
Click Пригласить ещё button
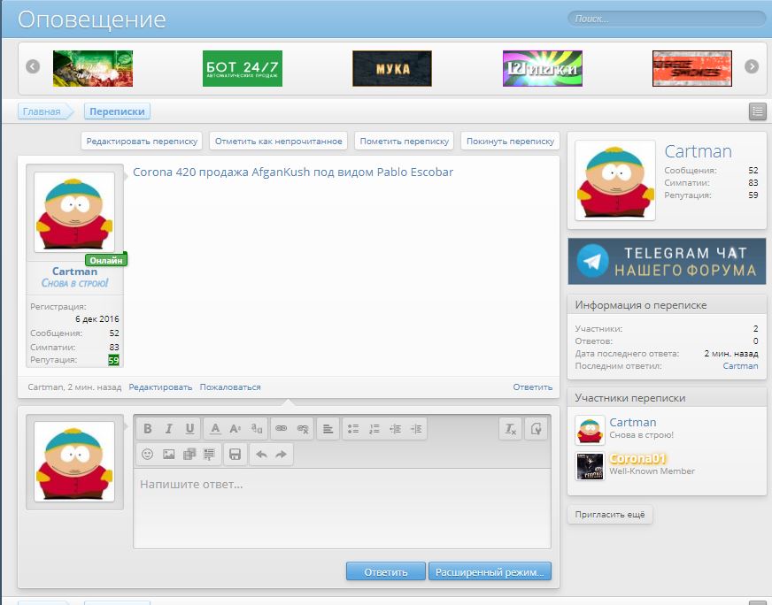609,514
